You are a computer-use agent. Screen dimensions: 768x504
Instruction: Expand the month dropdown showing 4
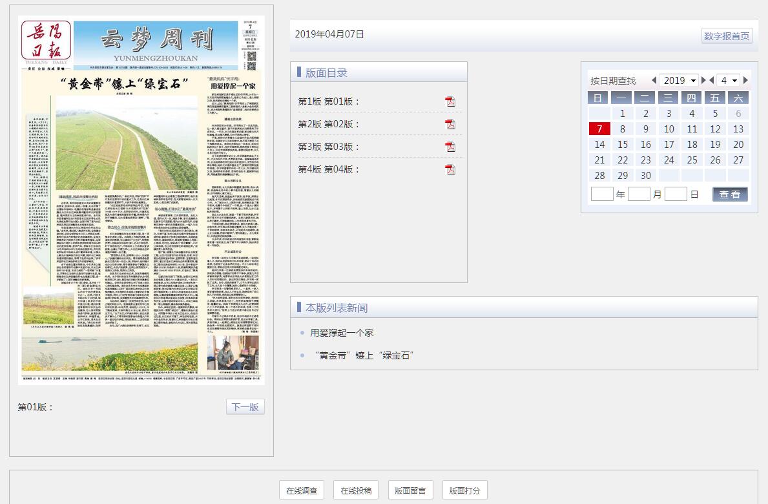pyautogui.click(x=729, y=81)
